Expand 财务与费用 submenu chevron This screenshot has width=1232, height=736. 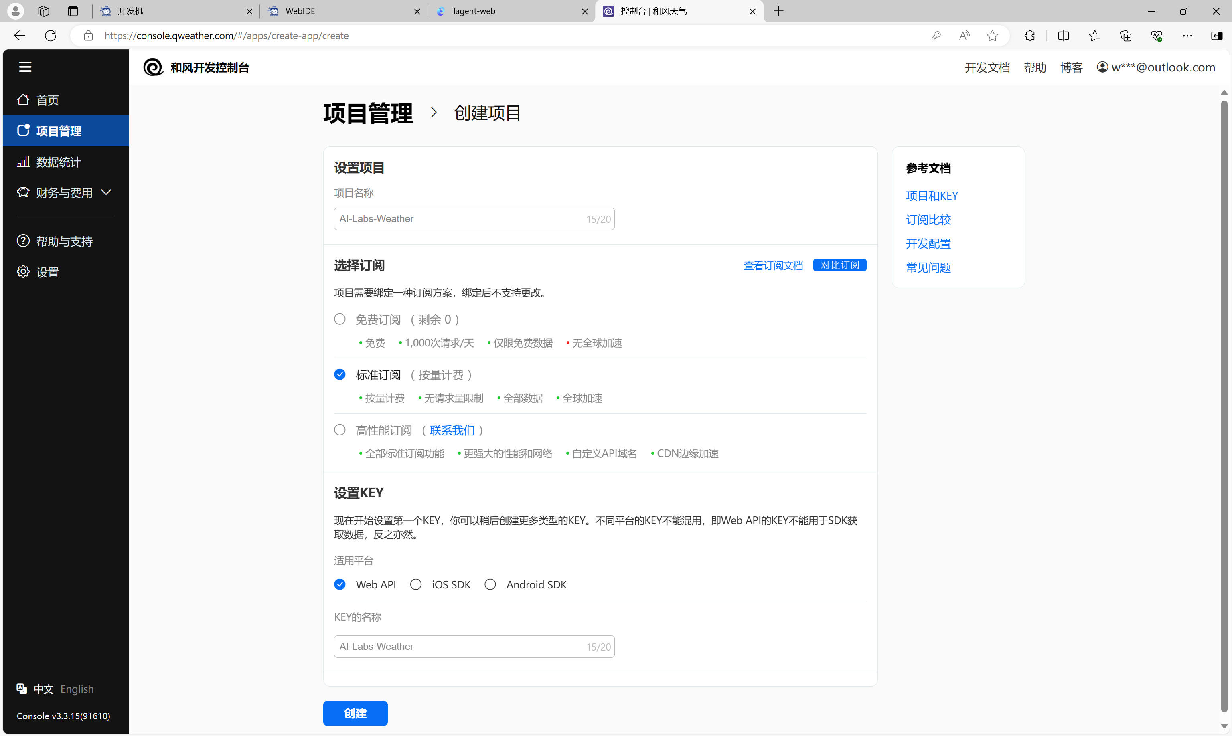[x=106, y=192]
